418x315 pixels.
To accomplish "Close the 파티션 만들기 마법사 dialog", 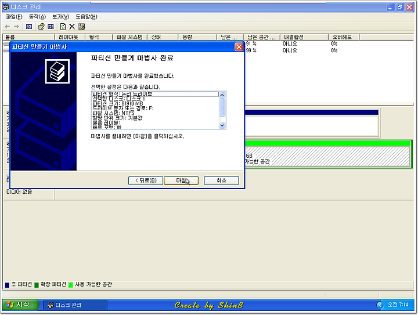I will pyautogui.click(x=239, y=47).
